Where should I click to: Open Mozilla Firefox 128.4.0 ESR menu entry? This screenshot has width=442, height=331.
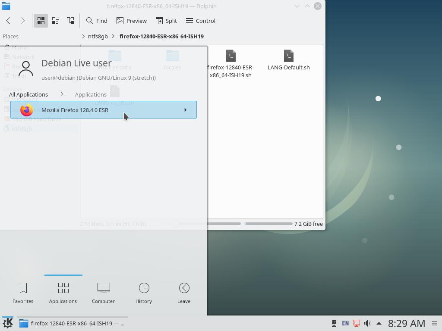(x=104, y=110)
